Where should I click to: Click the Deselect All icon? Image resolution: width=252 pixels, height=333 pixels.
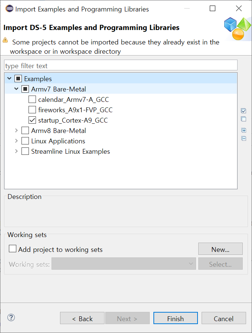243,119
